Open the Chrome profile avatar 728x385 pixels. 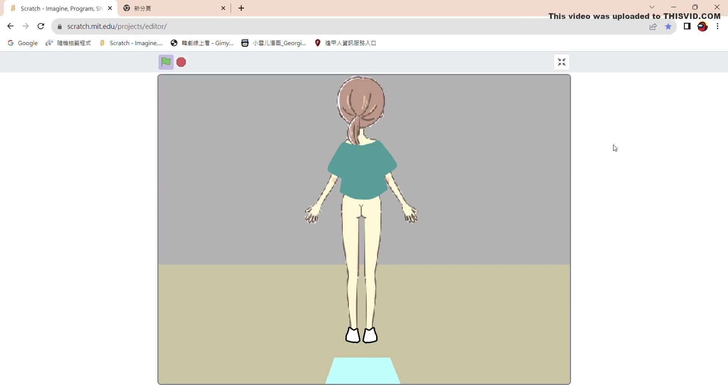tap(703, 26)
